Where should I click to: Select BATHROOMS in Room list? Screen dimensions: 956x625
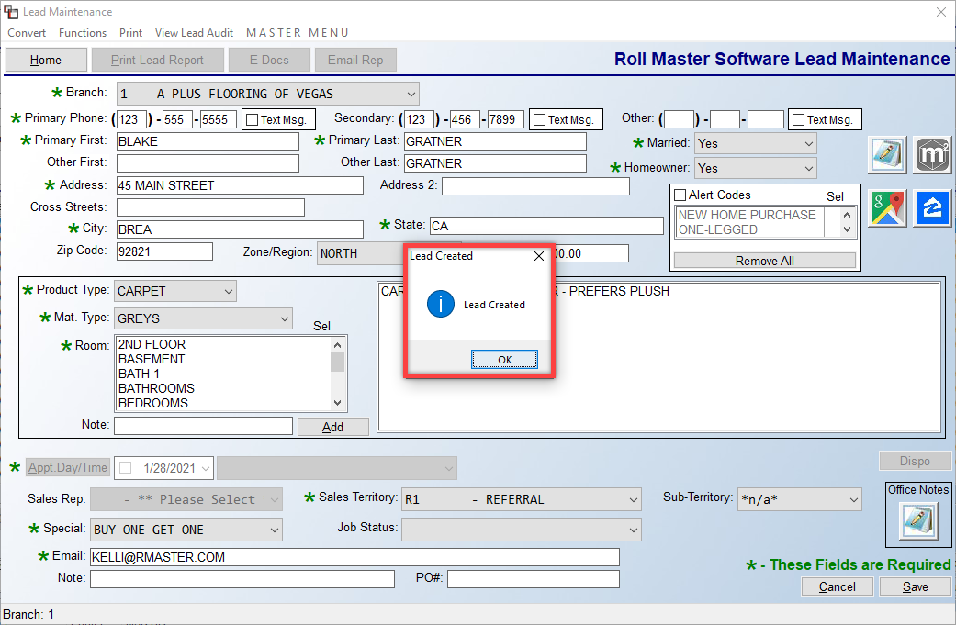156,388
